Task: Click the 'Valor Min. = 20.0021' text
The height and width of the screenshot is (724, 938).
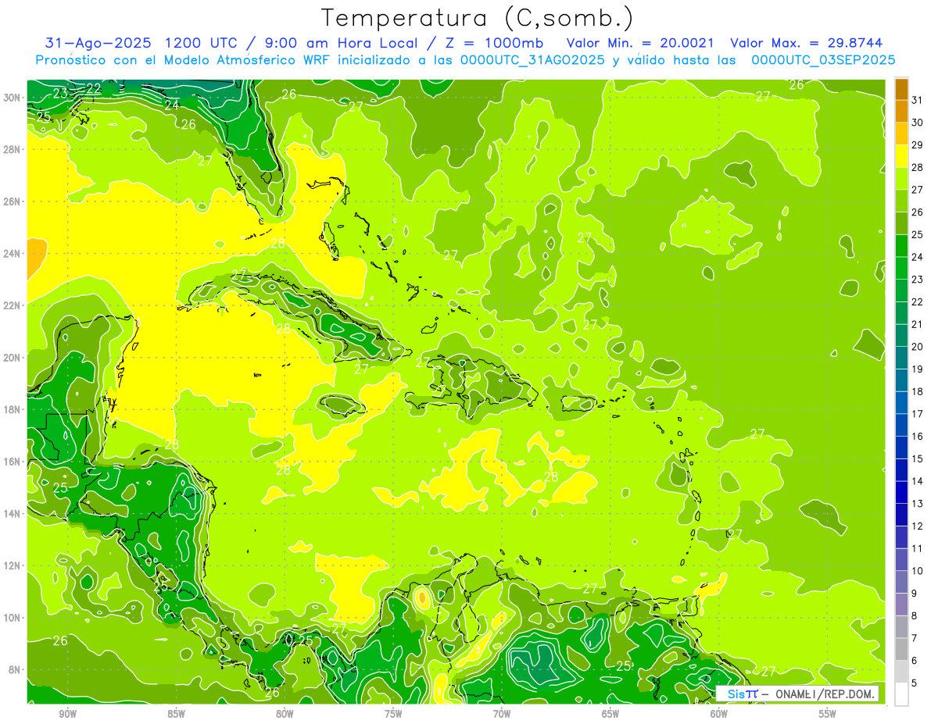Action: [640, 43]
